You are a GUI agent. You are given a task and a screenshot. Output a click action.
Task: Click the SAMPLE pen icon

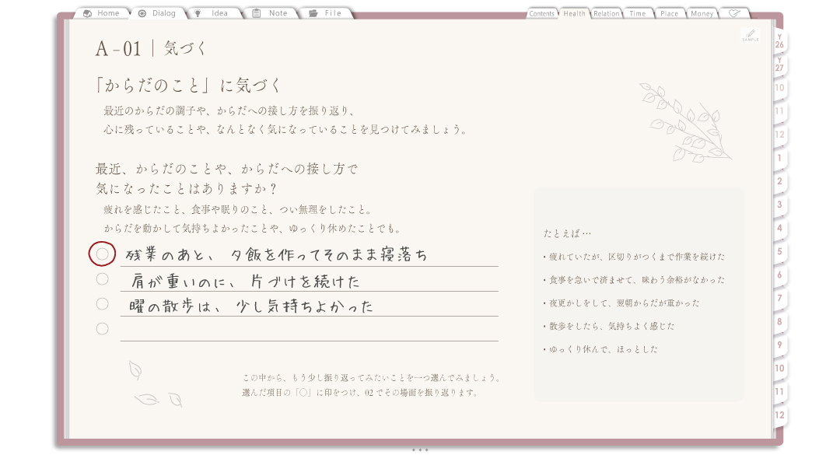pos(750,35)
